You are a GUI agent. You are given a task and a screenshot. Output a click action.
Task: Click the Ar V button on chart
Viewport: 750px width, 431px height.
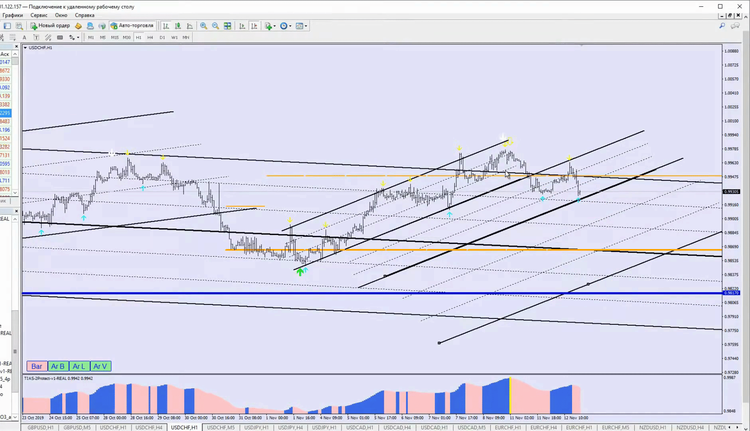click(x=100, y=366)
